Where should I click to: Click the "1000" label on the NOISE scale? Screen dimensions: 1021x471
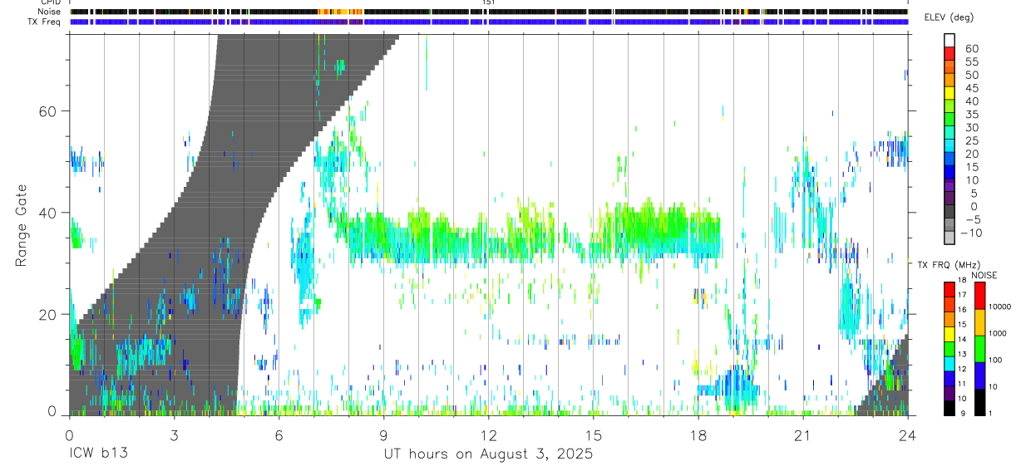pos(999,333)
